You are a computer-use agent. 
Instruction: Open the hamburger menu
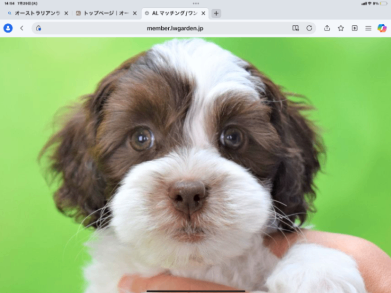coord(368,28)
